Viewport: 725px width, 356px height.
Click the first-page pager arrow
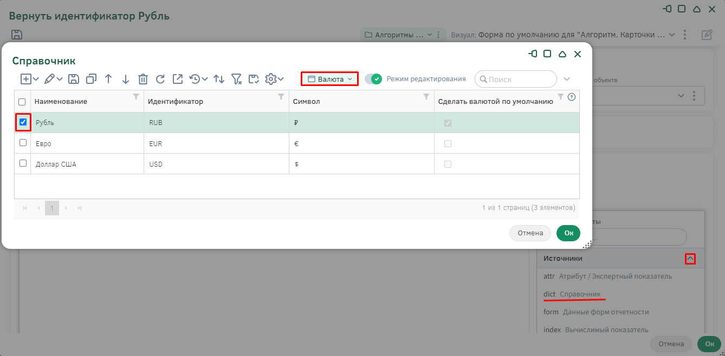[x=25, y=208]
